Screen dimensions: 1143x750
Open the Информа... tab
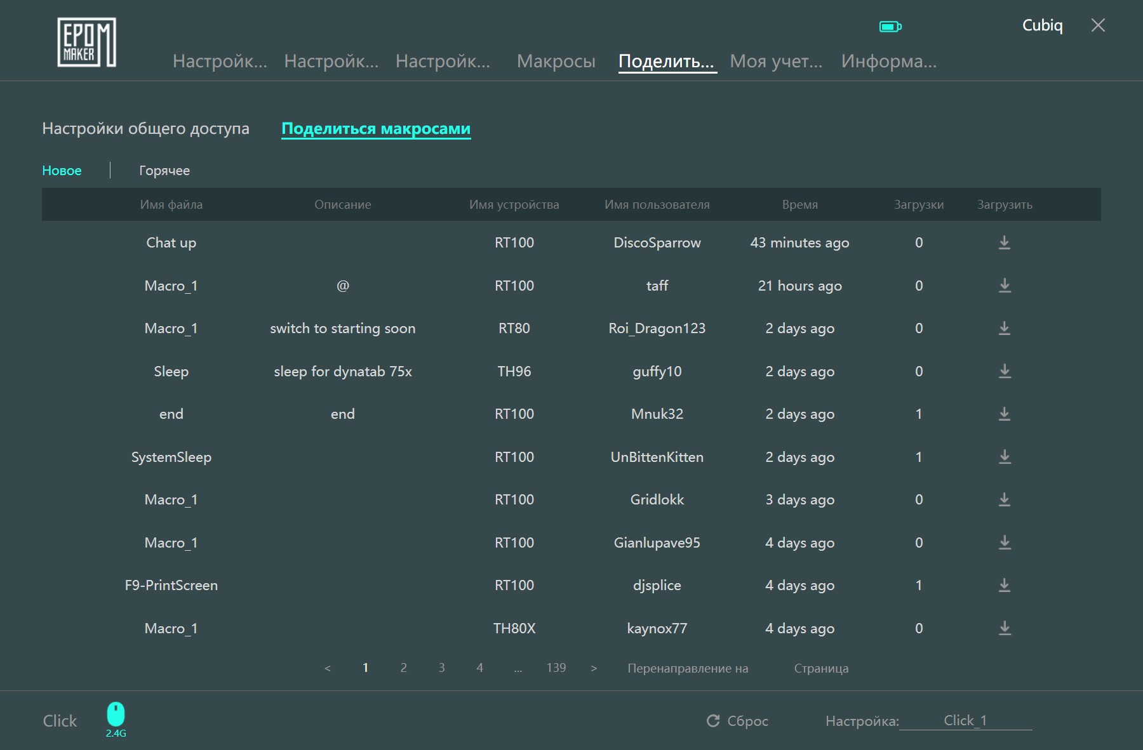coord(889,61)
